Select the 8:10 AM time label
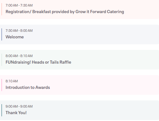 click(12, 81)
